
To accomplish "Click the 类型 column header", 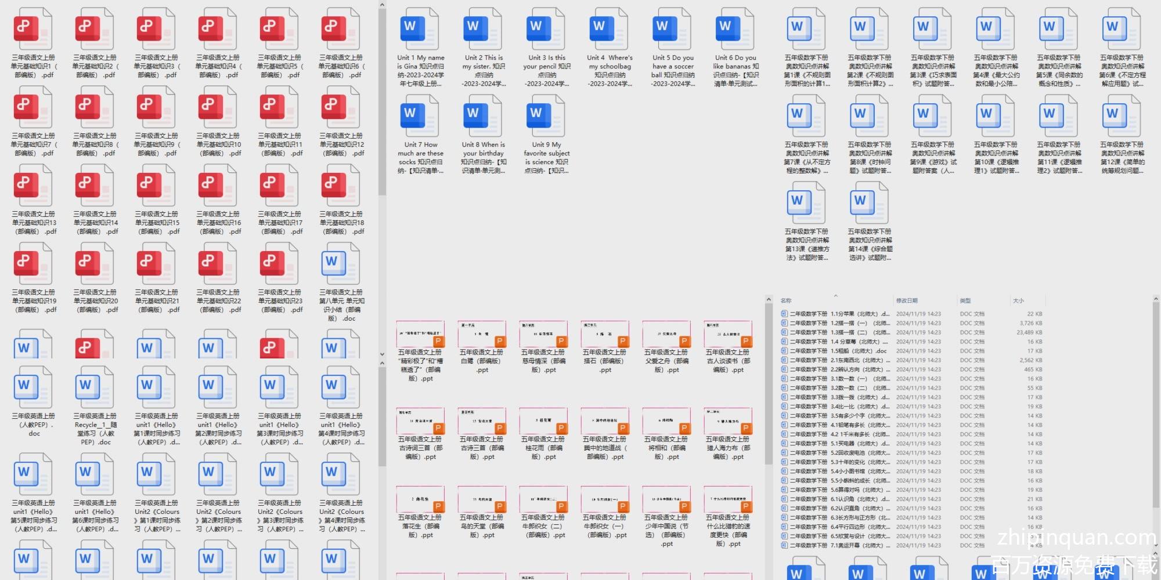I will click(965, 300).
